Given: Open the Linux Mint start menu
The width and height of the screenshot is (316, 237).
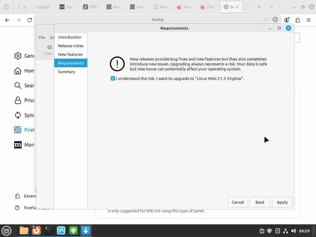Looking at the screenshot, I should (6, 231).
